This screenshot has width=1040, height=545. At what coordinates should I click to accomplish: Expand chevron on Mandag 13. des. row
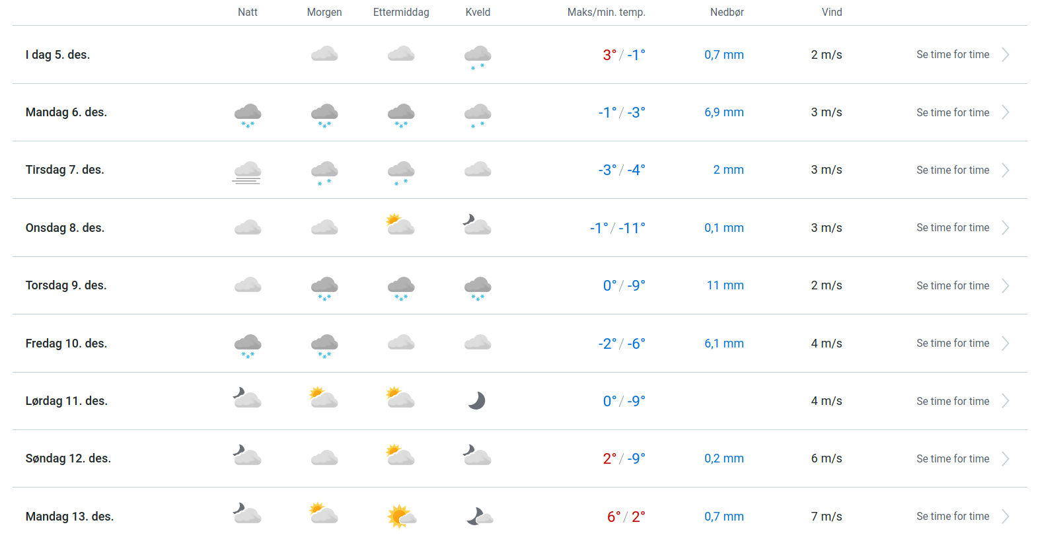1005,517
